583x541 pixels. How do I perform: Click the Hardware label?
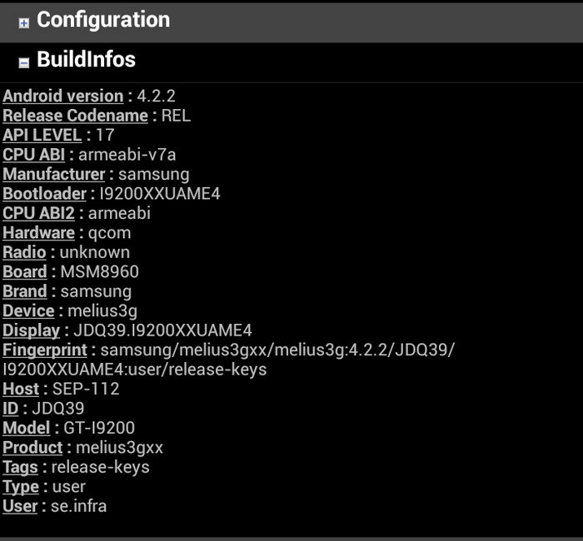[38, 233]
